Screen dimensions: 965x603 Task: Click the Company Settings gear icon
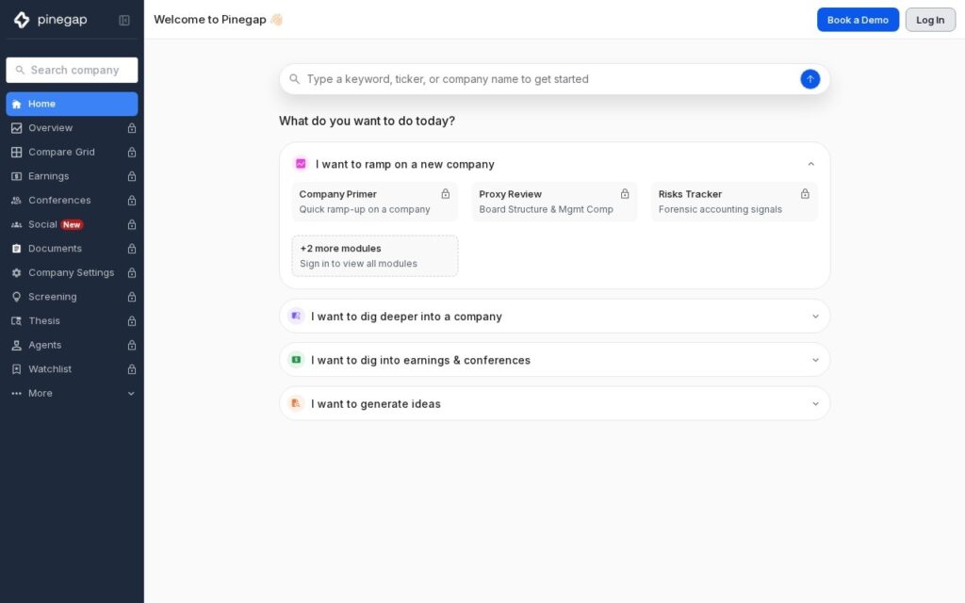point(17,272)
